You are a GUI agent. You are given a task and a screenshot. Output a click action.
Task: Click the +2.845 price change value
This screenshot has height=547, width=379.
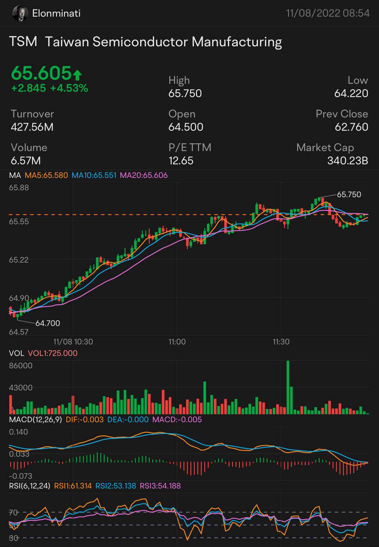(x=29, y=88)
